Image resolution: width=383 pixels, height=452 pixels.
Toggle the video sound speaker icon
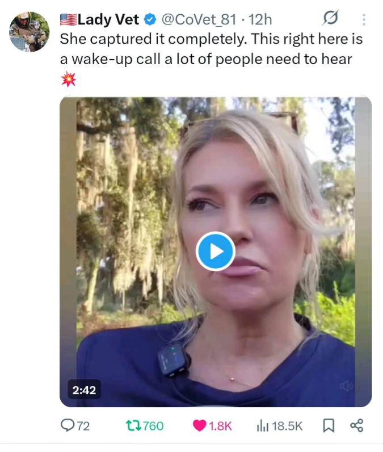[346, 386]
